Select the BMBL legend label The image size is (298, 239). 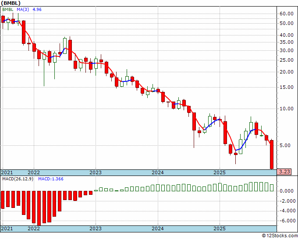8,10
